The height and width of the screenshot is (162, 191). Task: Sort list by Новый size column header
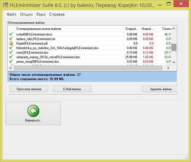147,29
